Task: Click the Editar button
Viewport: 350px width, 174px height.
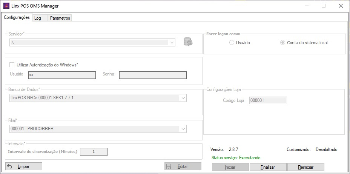Action: (183, 166)
